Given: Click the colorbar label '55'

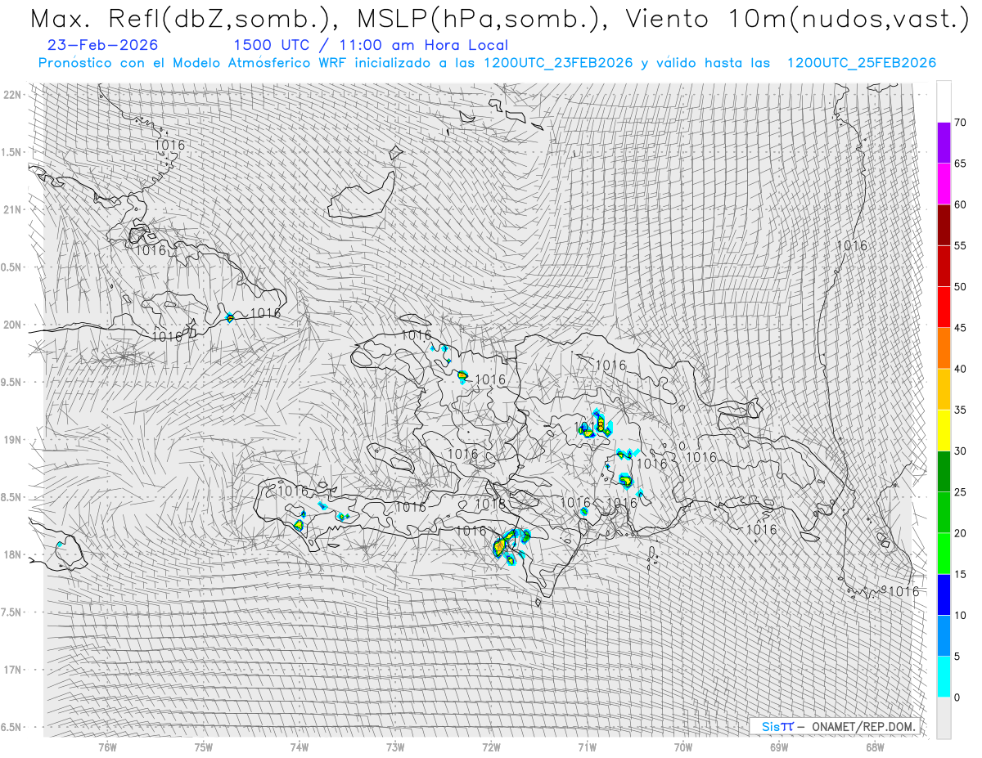Looking at the screenshot, I should click(x=960, y=245).
